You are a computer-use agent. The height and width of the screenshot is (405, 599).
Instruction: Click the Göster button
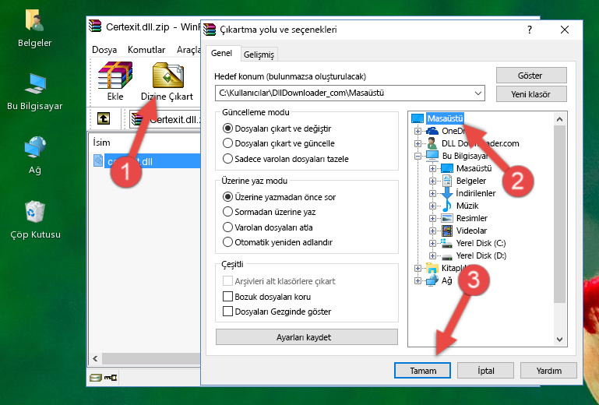[531, 76]
